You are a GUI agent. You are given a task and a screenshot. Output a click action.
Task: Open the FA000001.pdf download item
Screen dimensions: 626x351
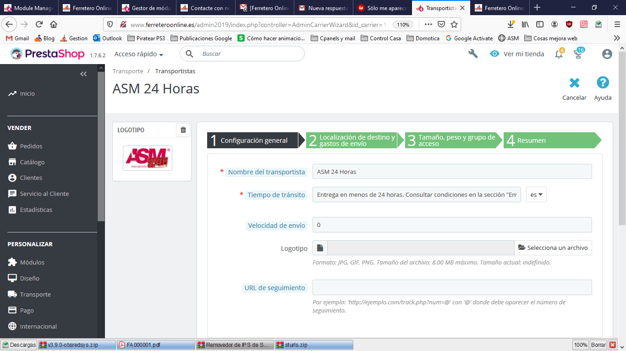point(155,345)
